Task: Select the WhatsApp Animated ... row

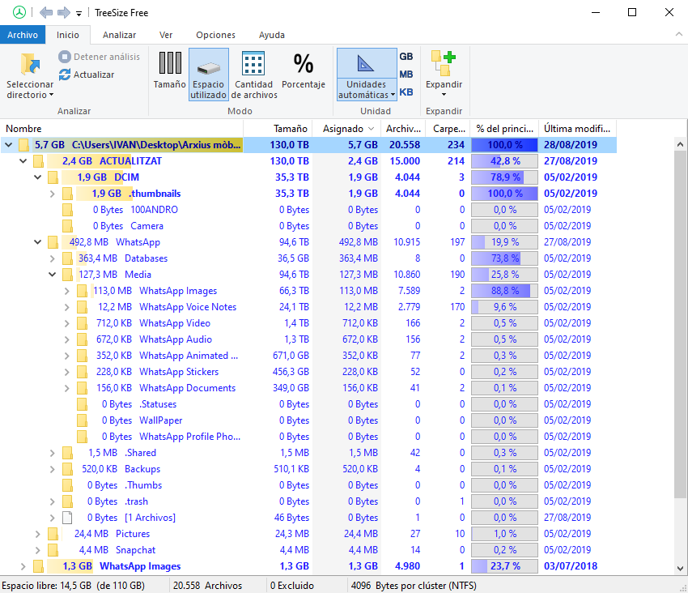Action: tap(308, 356)
